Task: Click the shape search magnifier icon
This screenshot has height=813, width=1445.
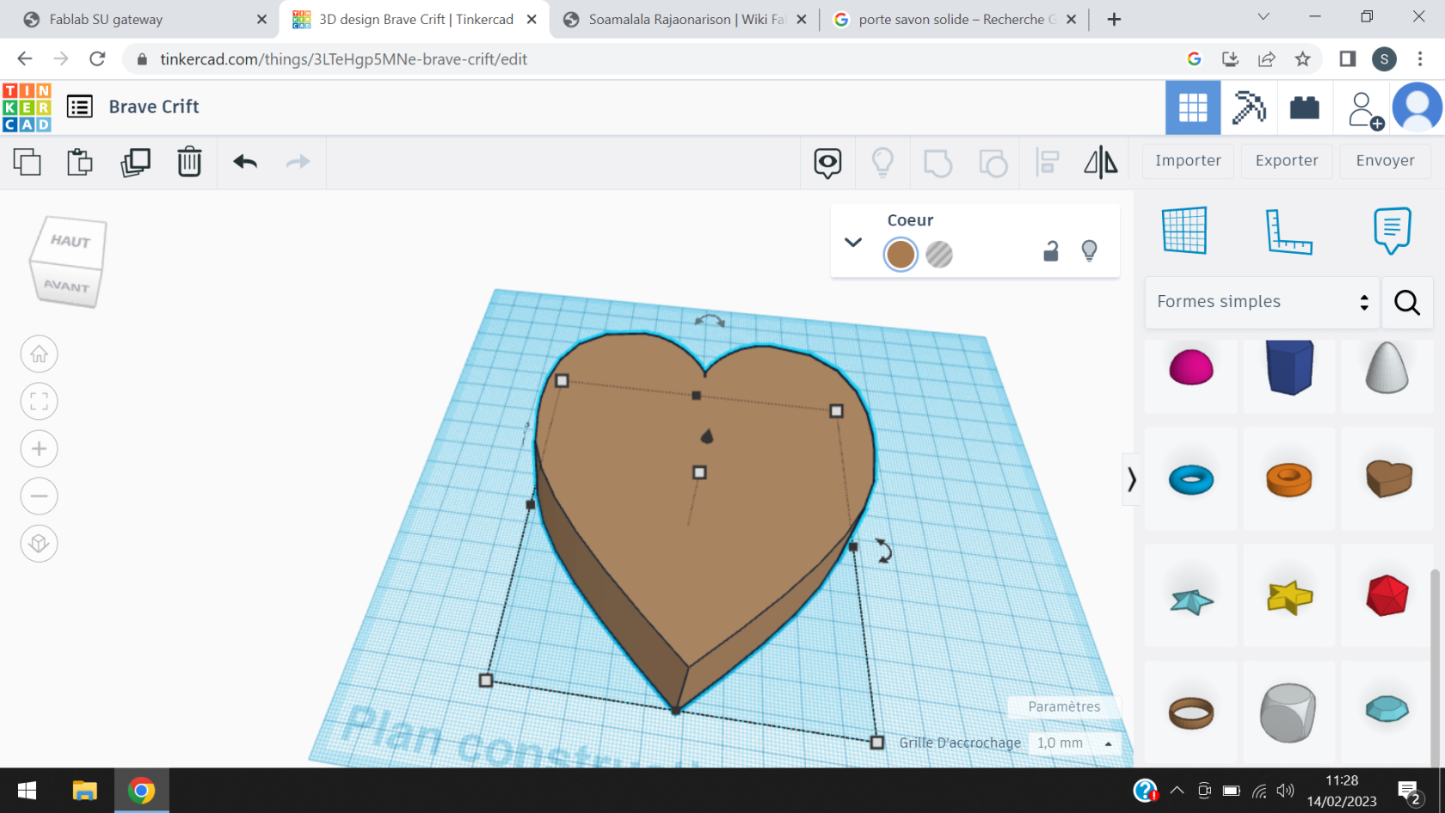Action: click(x=1407, y=302)
